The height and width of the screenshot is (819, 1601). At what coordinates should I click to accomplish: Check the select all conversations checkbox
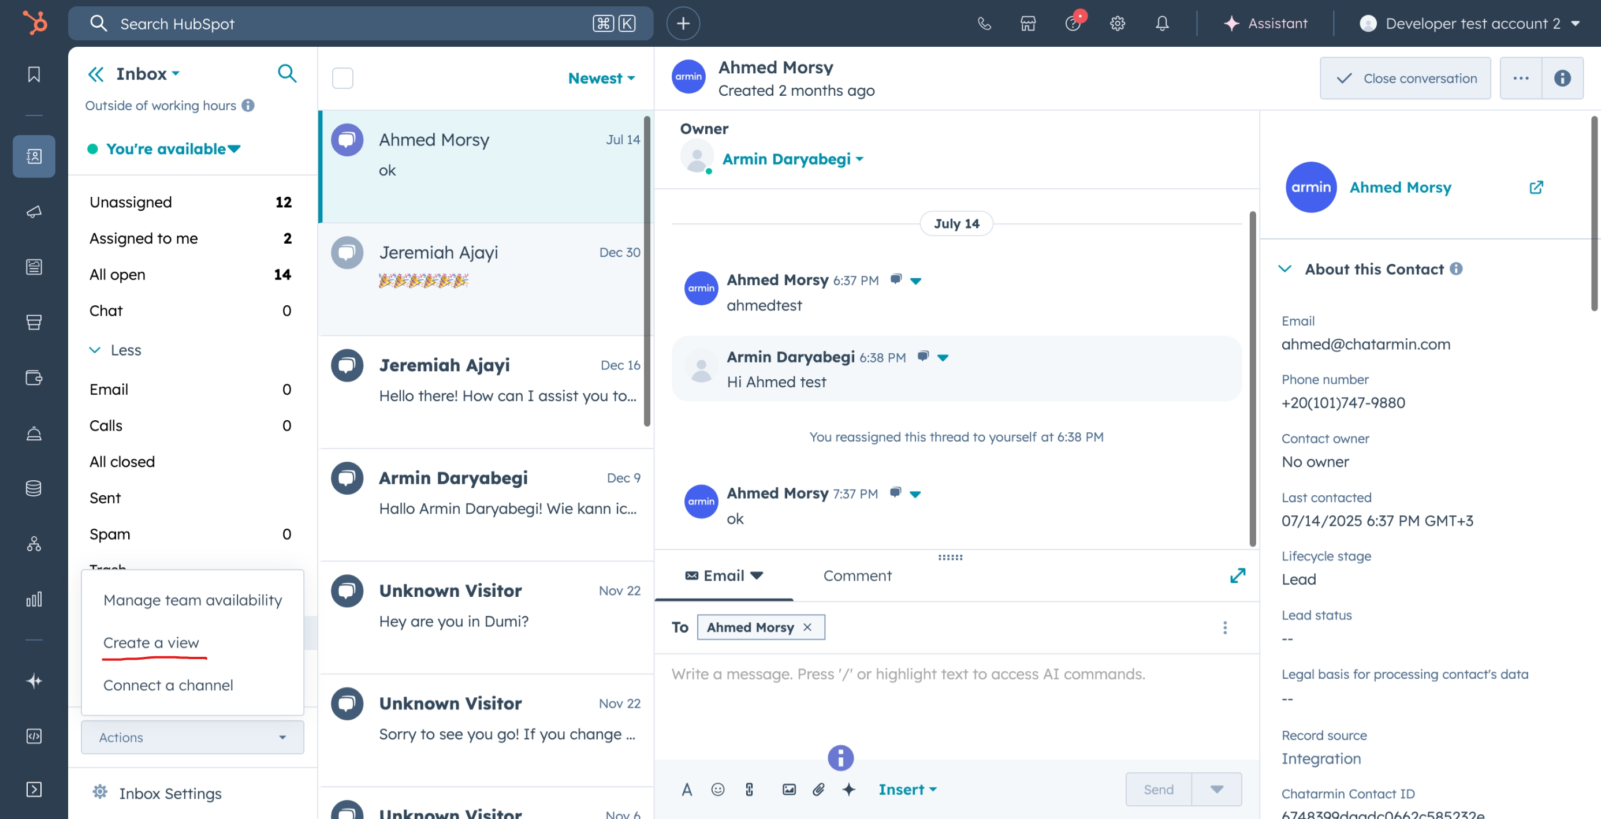(x=342, y=78)
